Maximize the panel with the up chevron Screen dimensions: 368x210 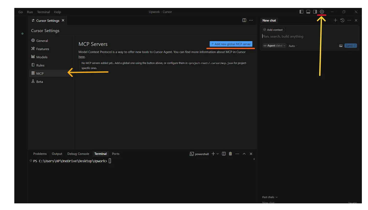click(244, 154)
